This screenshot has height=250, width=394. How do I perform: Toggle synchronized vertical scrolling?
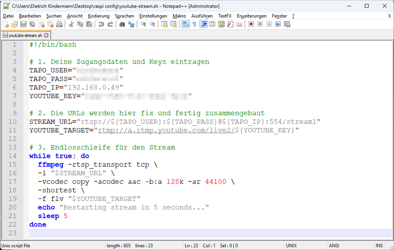(164, 24)
